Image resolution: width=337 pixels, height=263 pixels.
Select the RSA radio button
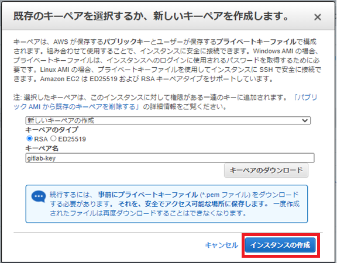(29, 139)
